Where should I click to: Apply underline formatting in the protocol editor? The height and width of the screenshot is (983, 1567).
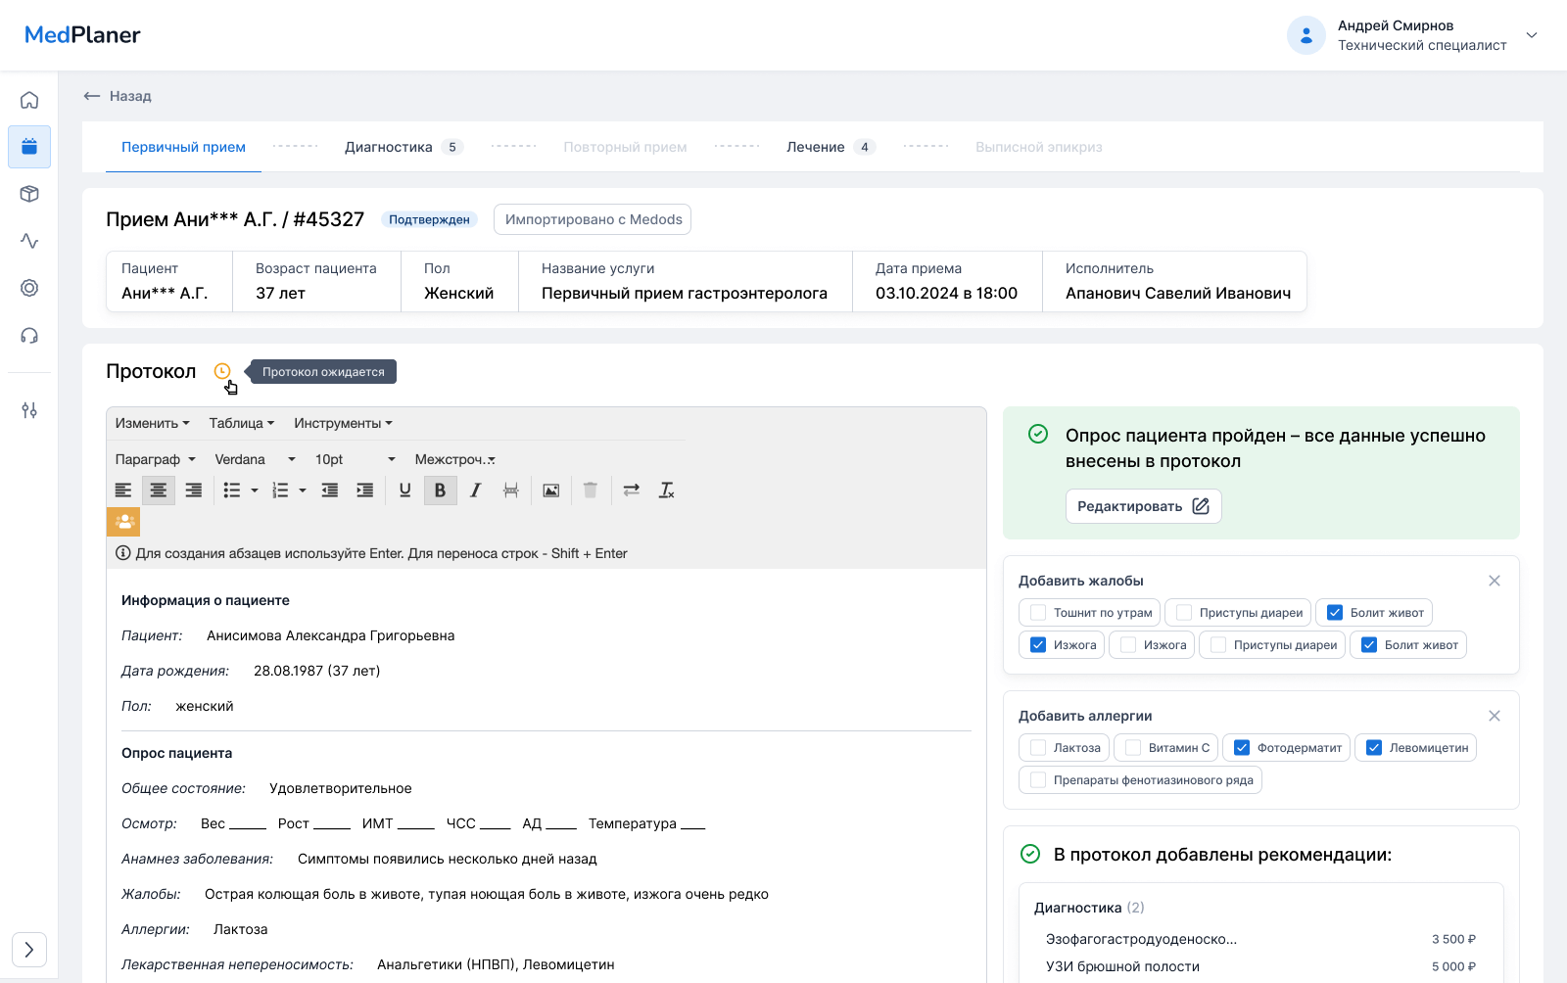click(x=404, y=490)
